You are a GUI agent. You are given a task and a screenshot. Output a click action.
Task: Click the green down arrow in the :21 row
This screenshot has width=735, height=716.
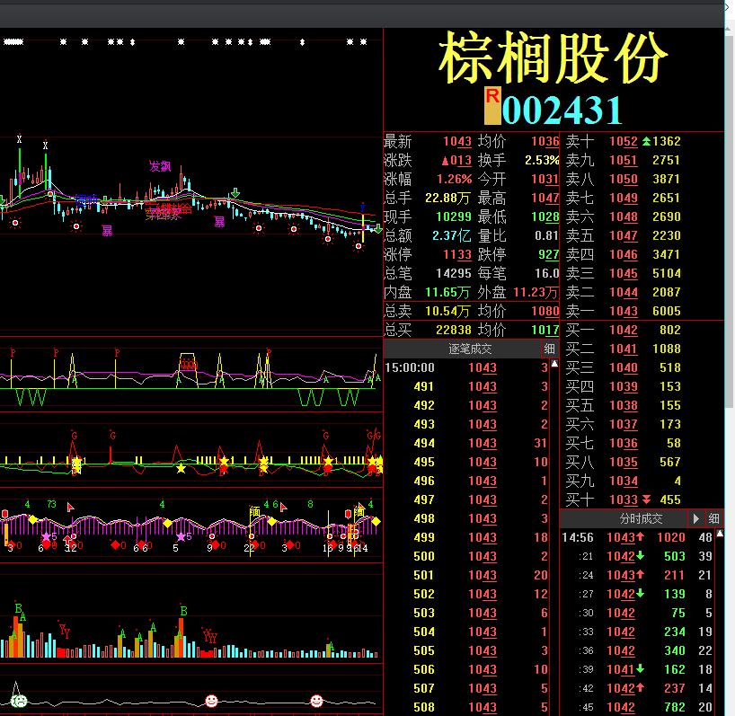click(641, 556)
